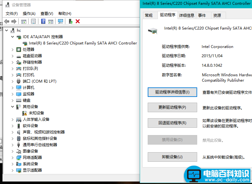Click the driver date 2015/11/04
Image resolution: width=252 pixels, height=184 pixels.
212,56
